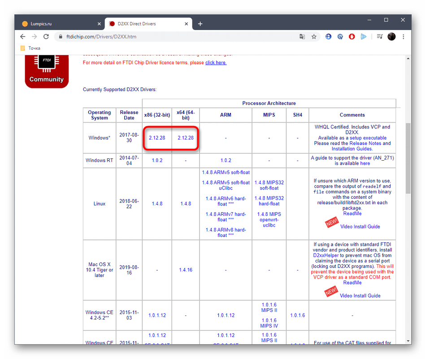The image size is (426, 359).
Task: Go back using the back arrow
Action: click(x=23, y=37)
